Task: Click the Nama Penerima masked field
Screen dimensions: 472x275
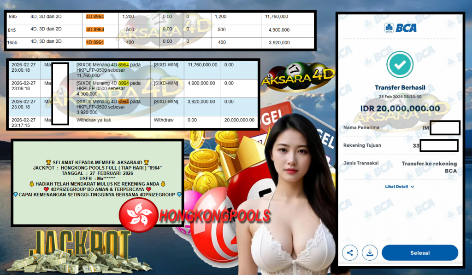Action: tap(444, 127)
